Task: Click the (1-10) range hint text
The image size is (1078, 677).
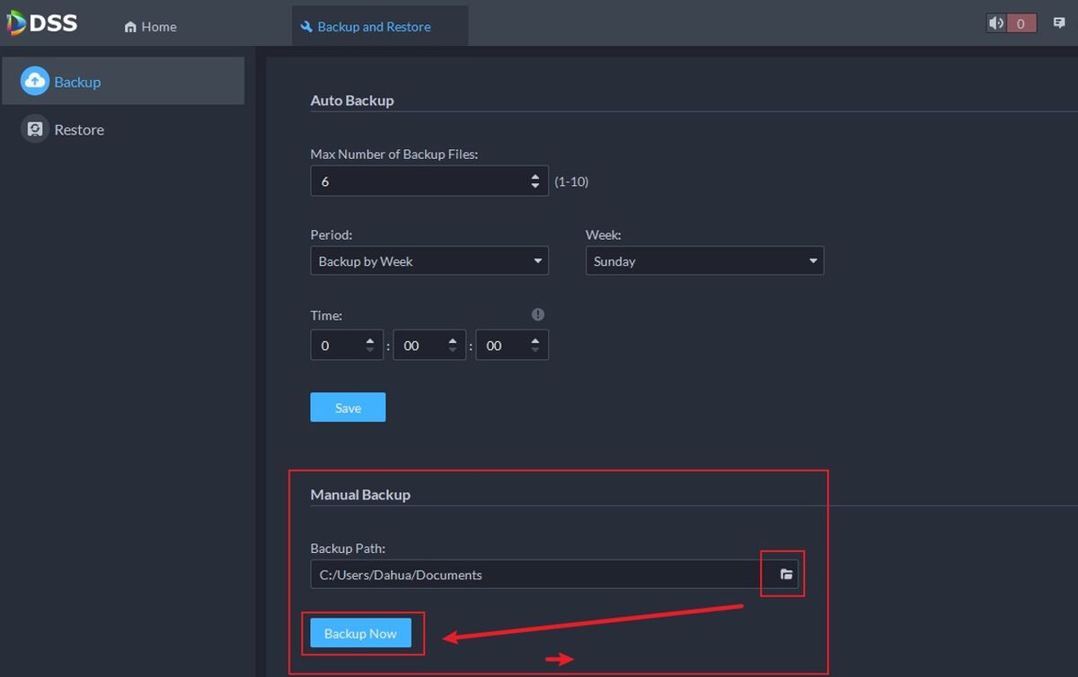Action: tap(571, 181)
